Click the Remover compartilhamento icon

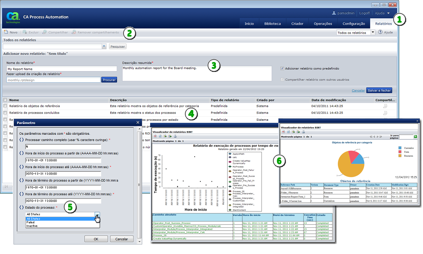coord(74,32)
